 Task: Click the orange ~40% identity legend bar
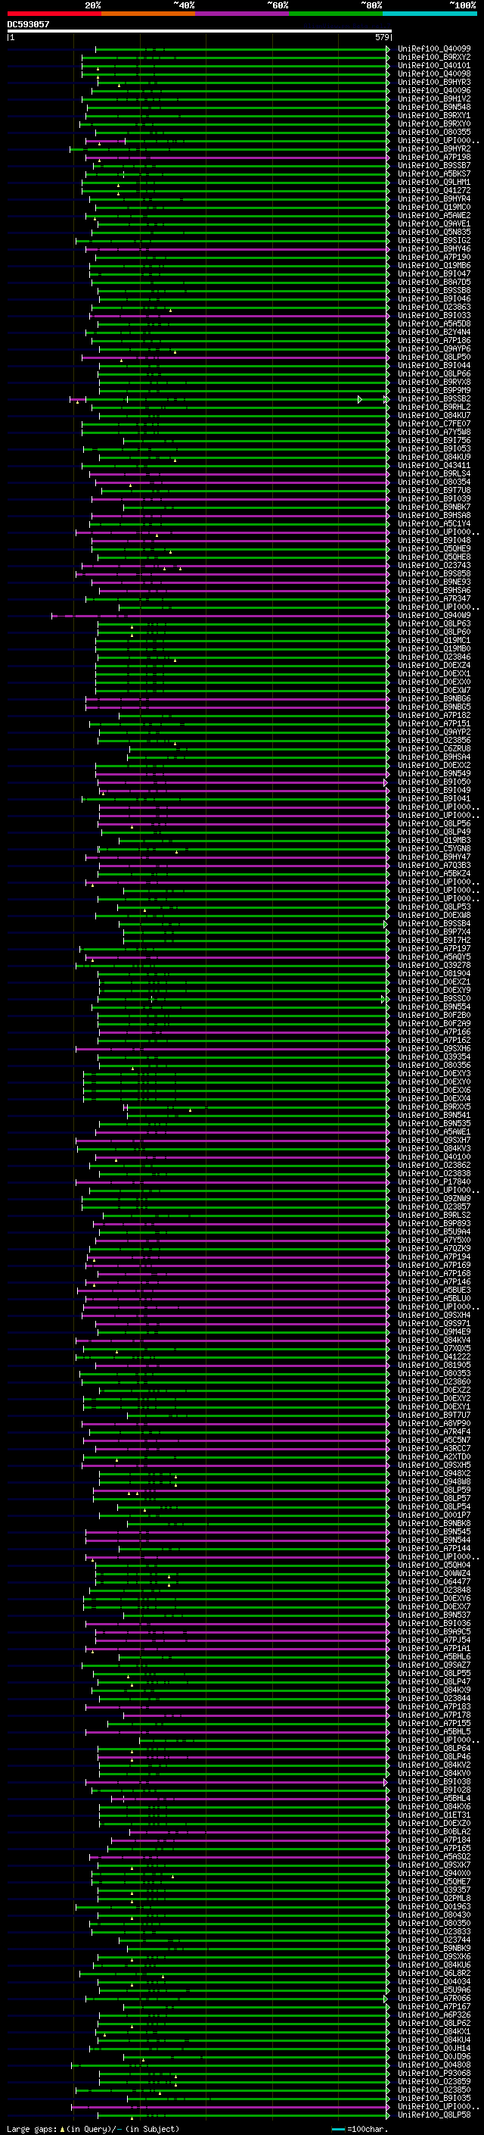[x=149, y=14]
